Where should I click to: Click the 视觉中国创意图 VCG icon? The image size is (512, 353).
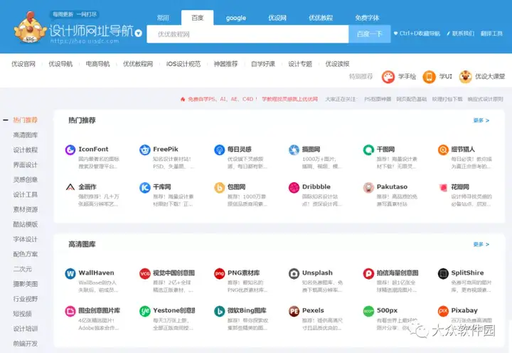pyautogui.click(x=144, y=273)
